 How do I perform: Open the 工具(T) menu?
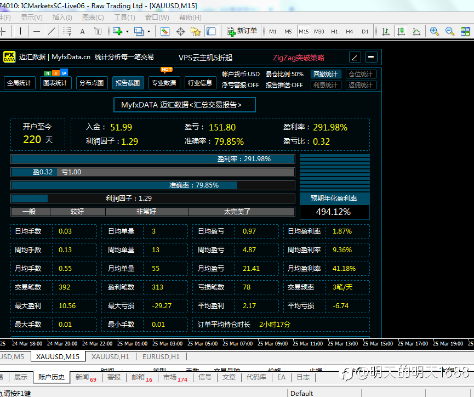click(124, 18)
